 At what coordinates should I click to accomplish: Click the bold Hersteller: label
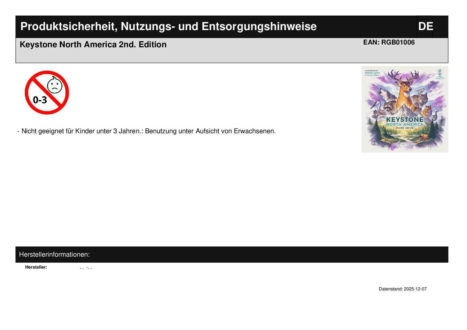point(36,267)
